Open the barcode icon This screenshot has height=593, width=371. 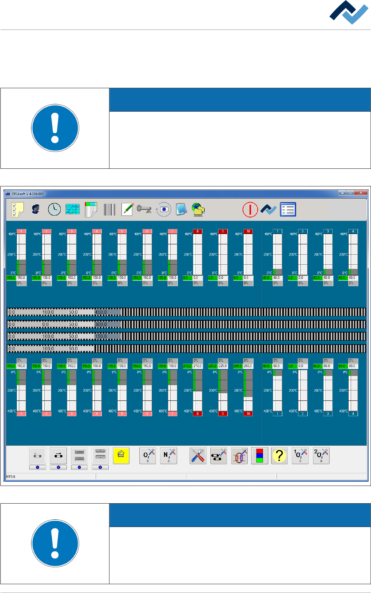tap(109, 209)
